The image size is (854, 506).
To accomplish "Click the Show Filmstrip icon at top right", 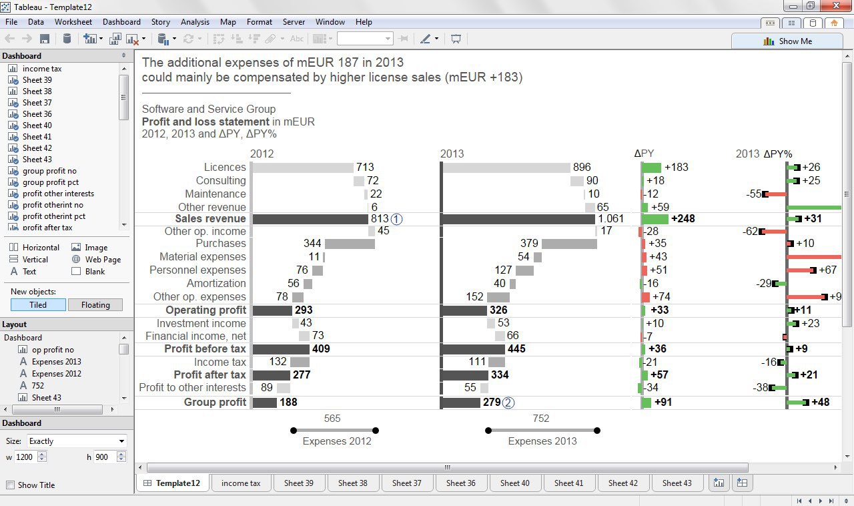I will (x=770, y=22).
